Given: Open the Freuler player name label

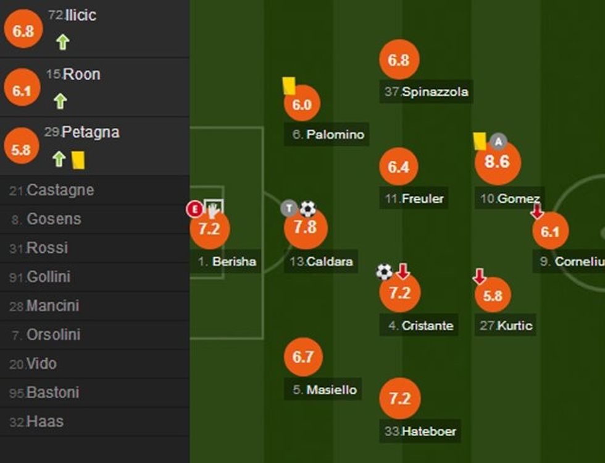Looking at the screenshot, I should coord(422,199).
